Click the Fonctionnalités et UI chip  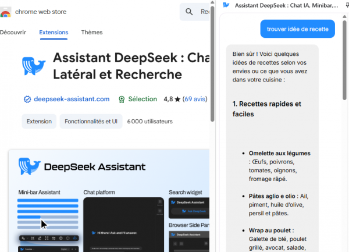91,121
